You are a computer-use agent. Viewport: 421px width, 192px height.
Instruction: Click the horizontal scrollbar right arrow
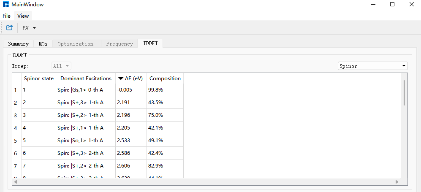pos(397,182)
